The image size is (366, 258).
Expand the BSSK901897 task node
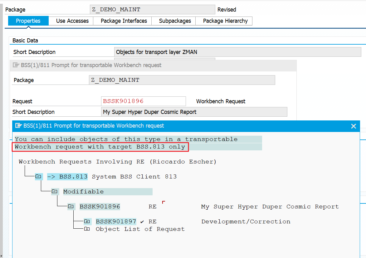[87, 221]
